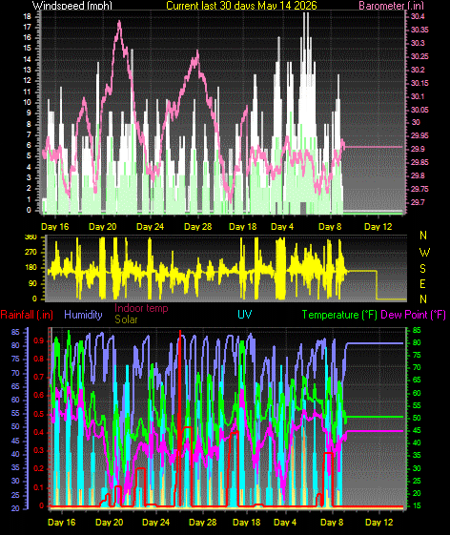Click the 0.5 rainfall scale value
Screen dimensions: 450x535
coord(39,414)
